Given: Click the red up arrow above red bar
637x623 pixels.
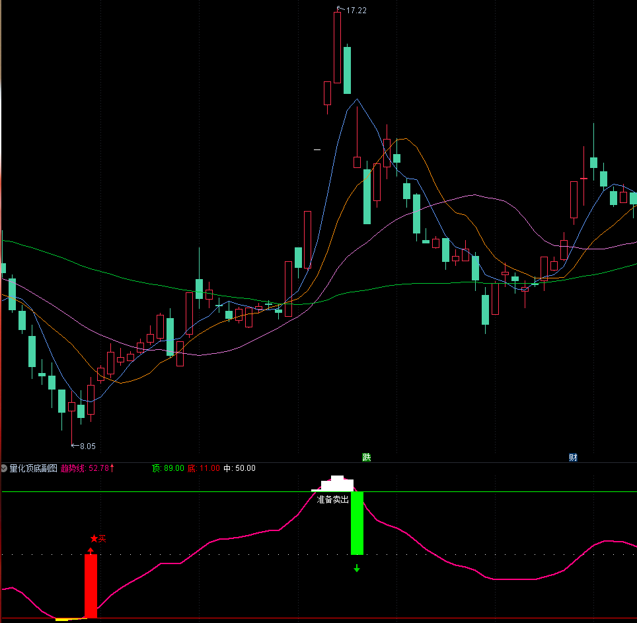Looking at the screenshot, I should (x=91, y=550).
